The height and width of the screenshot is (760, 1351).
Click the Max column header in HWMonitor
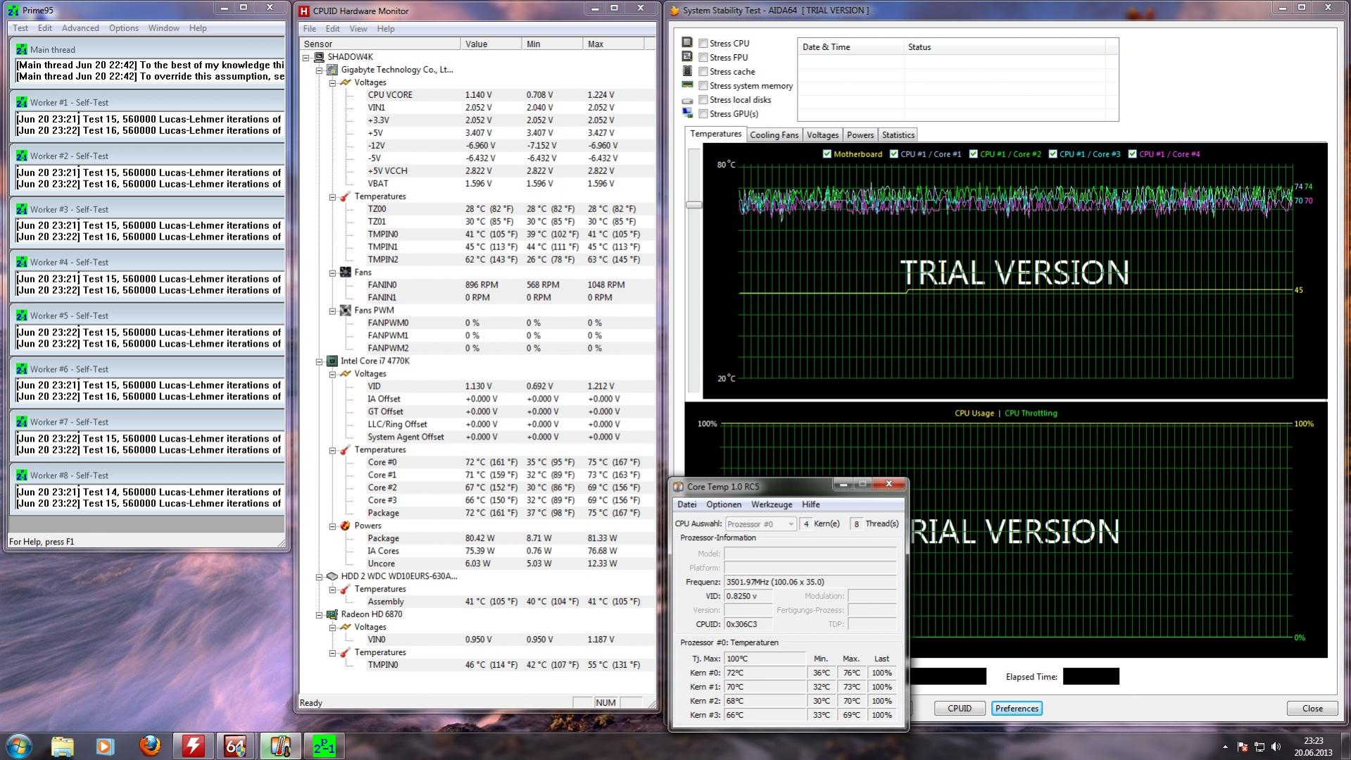click(613, 44)
